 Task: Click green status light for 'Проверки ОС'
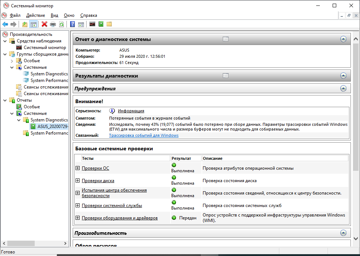[174, 165]
